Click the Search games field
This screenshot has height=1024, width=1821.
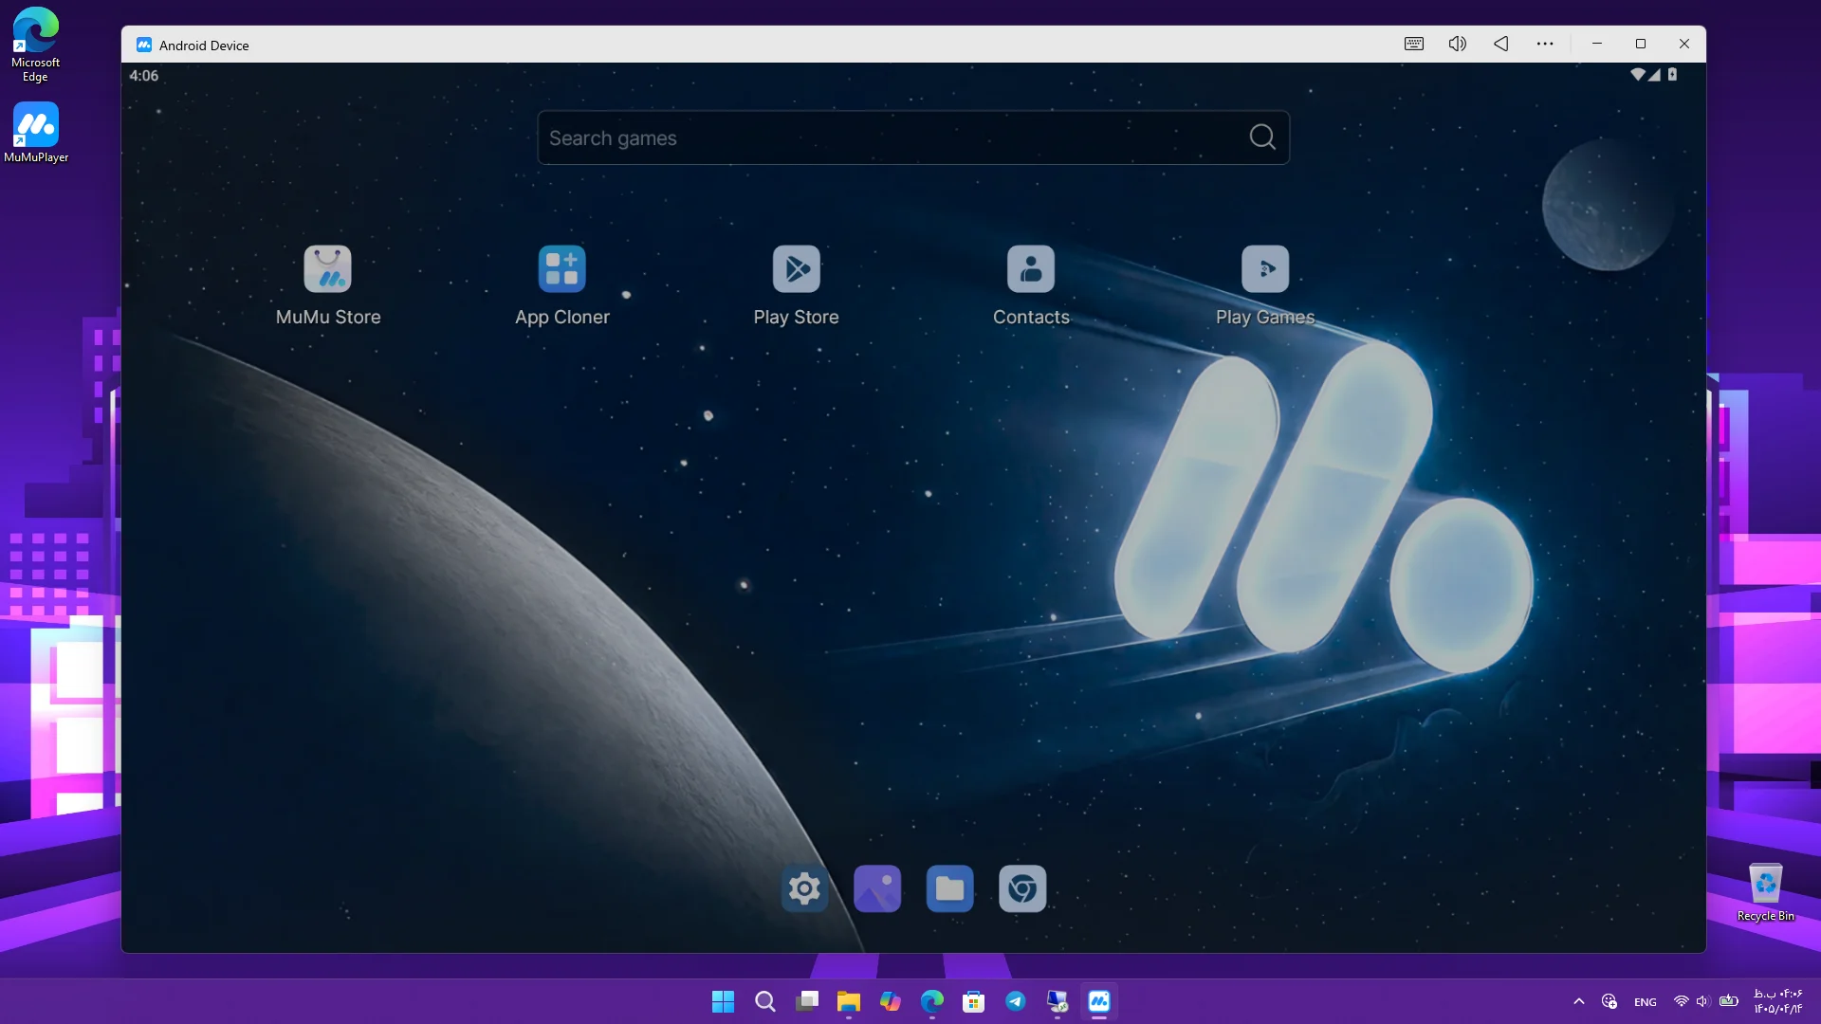coord(913,137)
